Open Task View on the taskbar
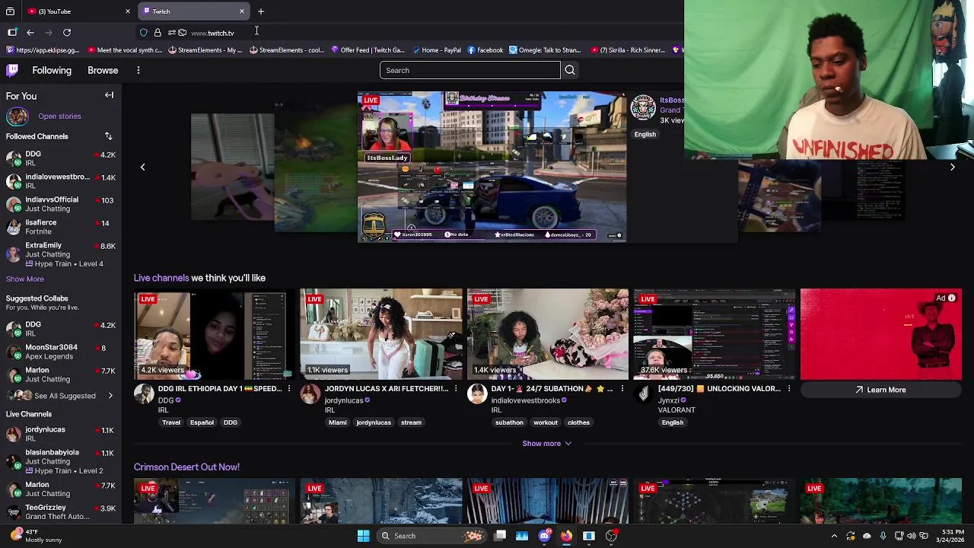 point(500,536)
